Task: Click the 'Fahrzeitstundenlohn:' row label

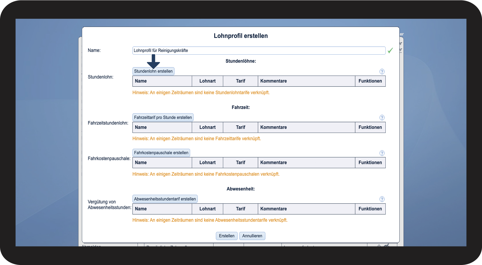Action: coord(108,123)
